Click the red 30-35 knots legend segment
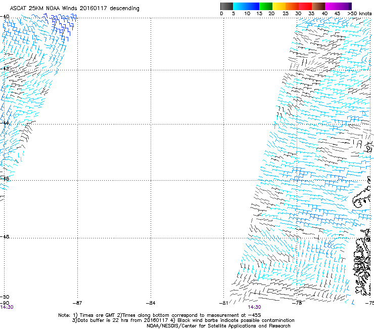374x329 pixels. click(x=305, y=6)
